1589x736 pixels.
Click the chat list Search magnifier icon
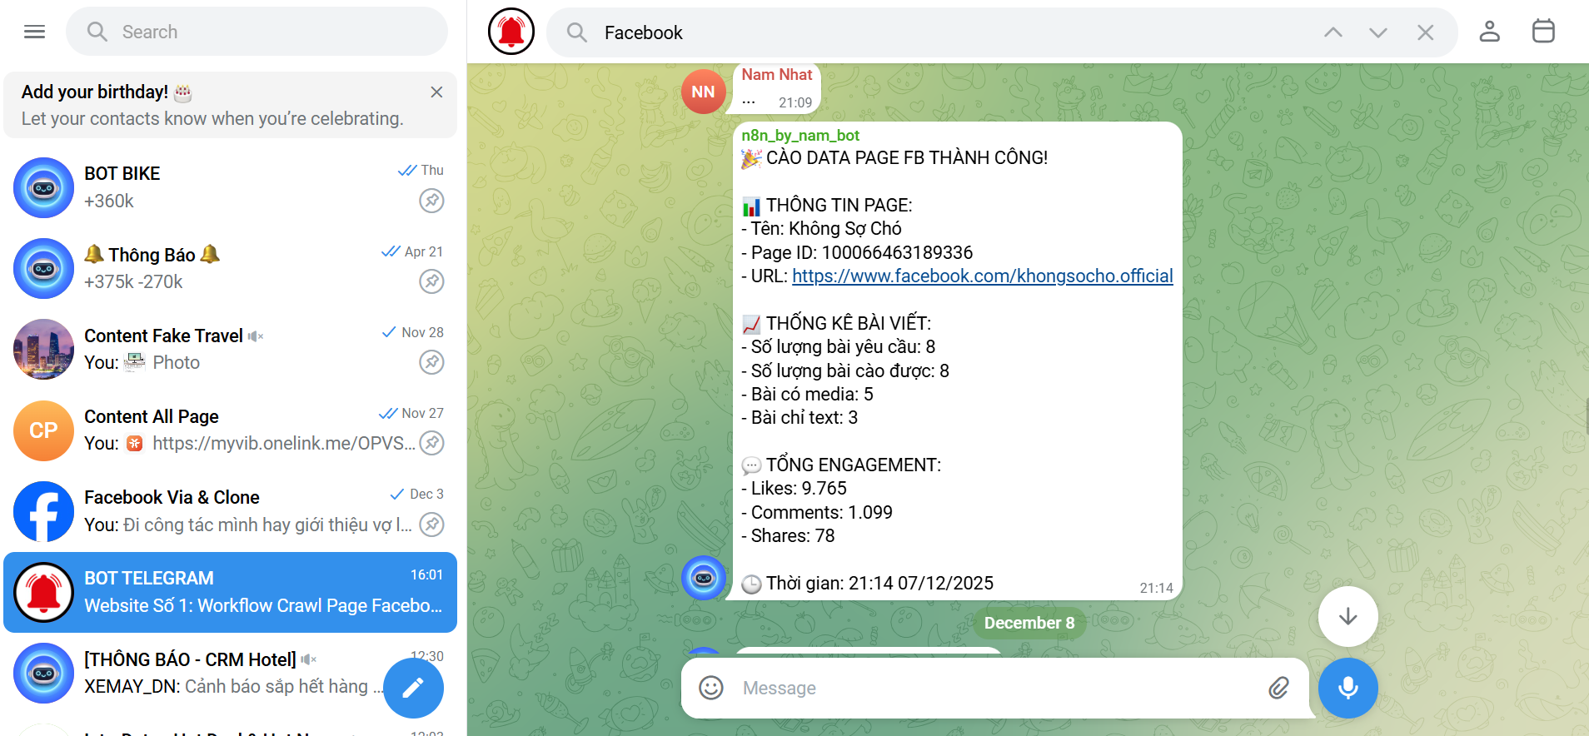point(97,32)
